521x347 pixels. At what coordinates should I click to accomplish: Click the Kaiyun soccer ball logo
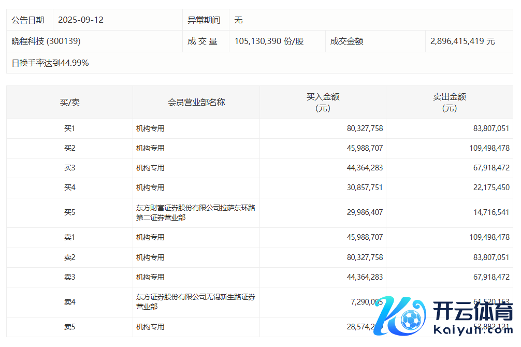(412, 320)
